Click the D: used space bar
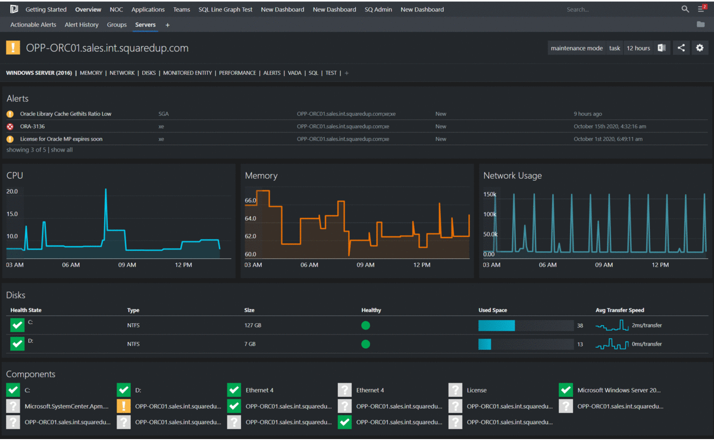The image size is (714, 445). click(x=526, y=344)
